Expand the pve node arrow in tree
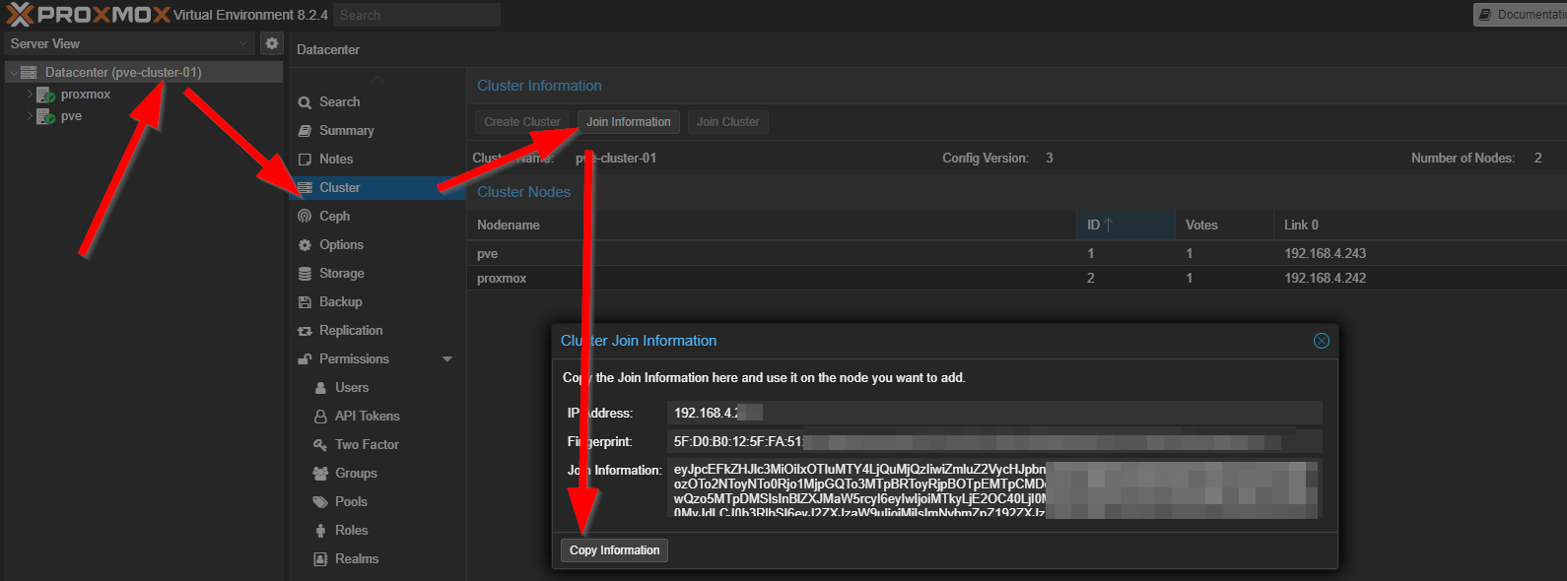 (30, 116)
